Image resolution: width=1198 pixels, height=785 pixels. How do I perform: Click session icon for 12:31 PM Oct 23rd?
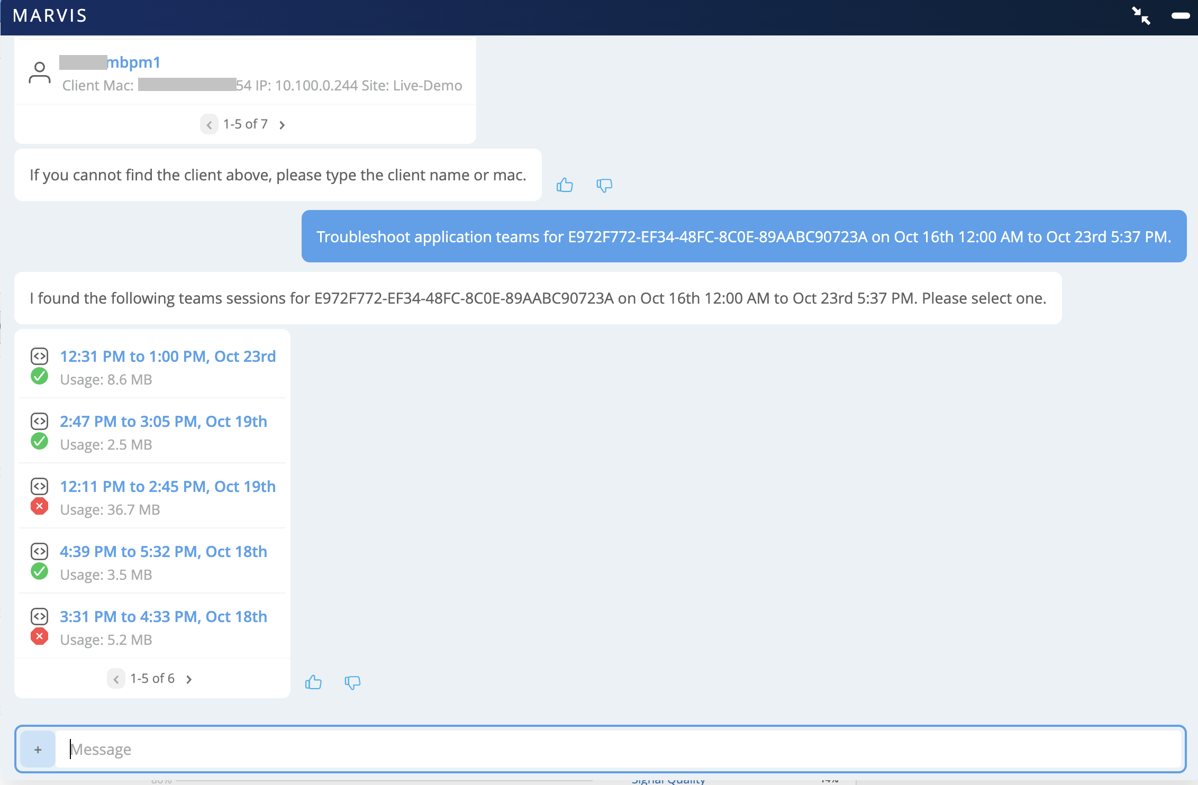39,356
